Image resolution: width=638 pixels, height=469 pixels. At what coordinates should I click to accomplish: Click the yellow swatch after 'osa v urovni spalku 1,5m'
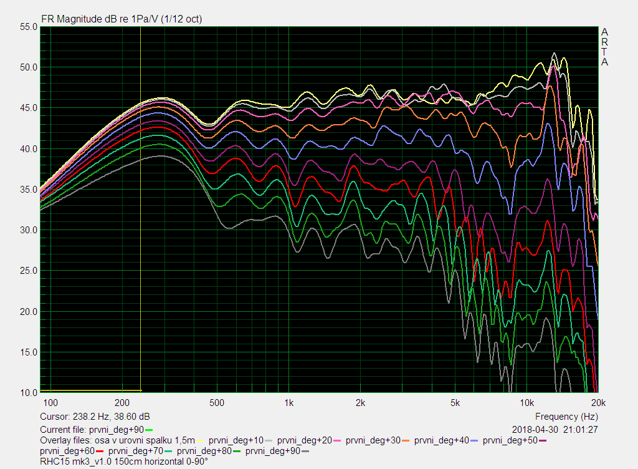[x=200, y=440]
